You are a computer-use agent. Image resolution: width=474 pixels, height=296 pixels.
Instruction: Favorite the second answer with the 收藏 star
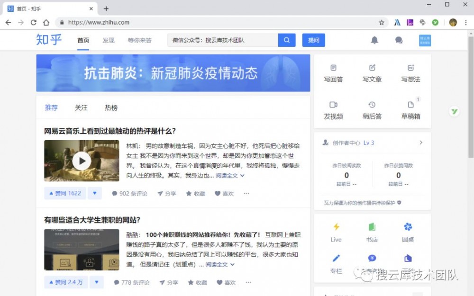tap(198, 282)
